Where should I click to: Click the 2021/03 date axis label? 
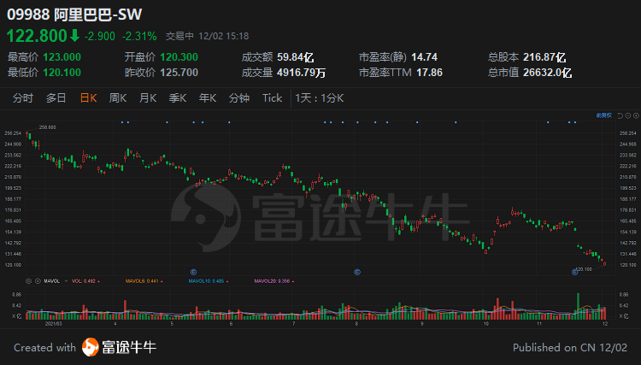point(54,324)
